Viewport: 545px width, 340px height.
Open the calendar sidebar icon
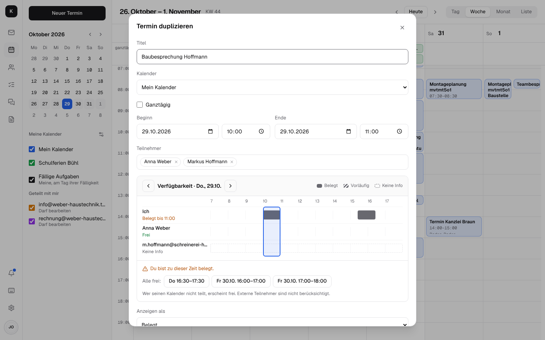click(x=11, y=50)
